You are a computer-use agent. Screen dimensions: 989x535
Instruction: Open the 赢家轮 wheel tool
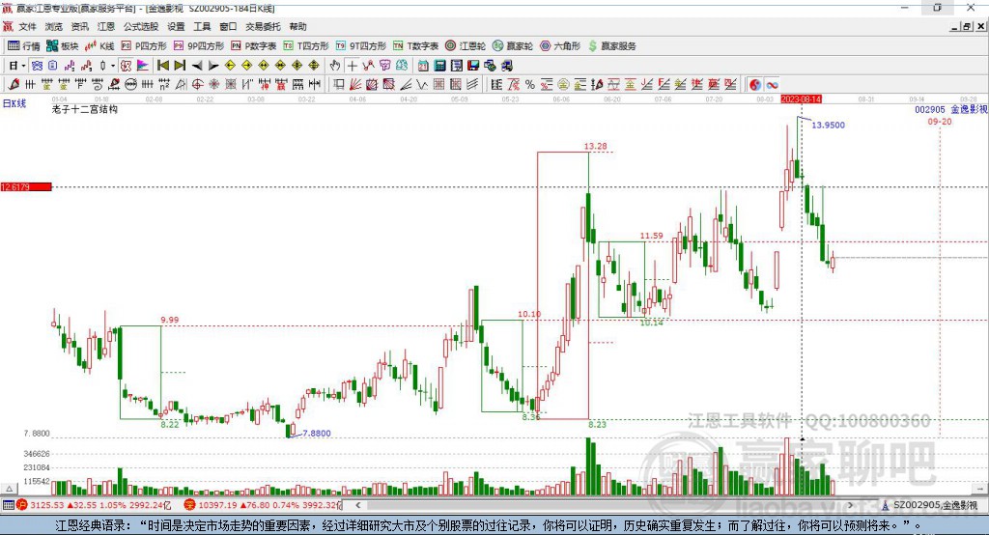513,46
